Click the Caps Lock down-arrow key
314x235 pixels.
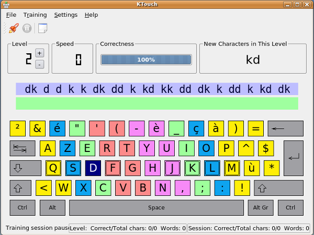pos(26,168)
